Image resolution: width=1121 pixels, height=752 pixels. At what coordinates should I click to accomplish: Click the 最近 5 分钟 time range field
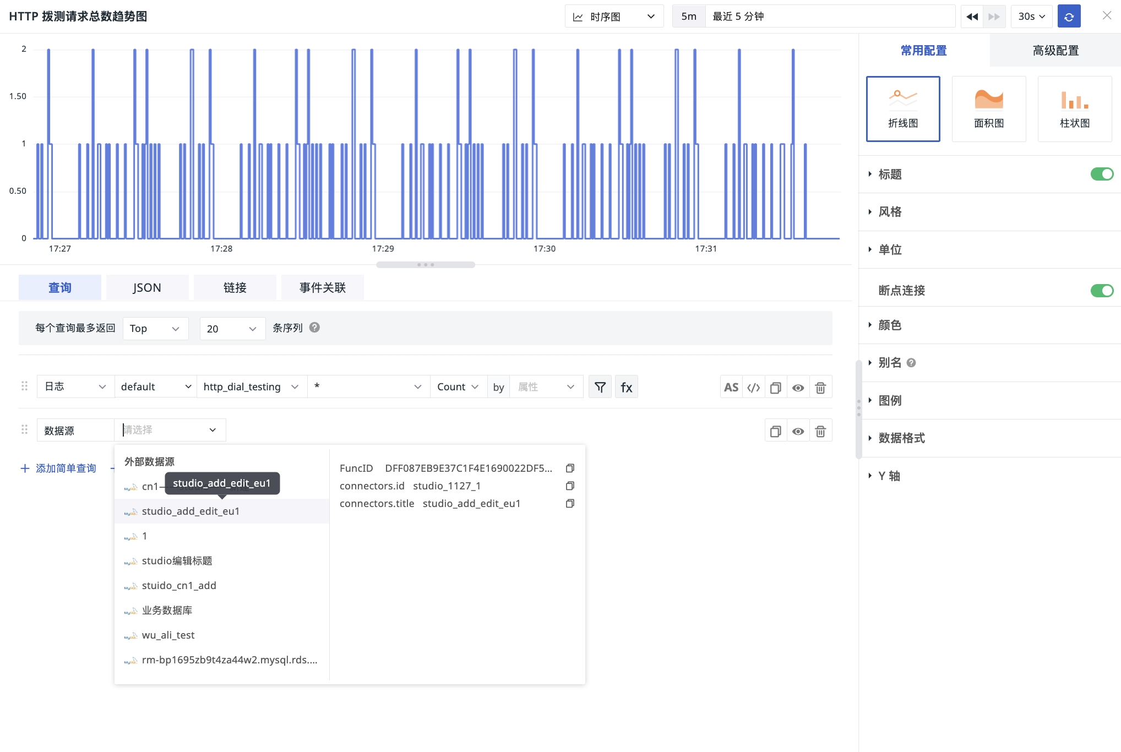pos(830,17)
